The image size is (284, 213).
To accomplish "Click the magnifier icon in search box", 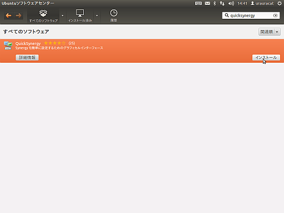I will [227, 16].
